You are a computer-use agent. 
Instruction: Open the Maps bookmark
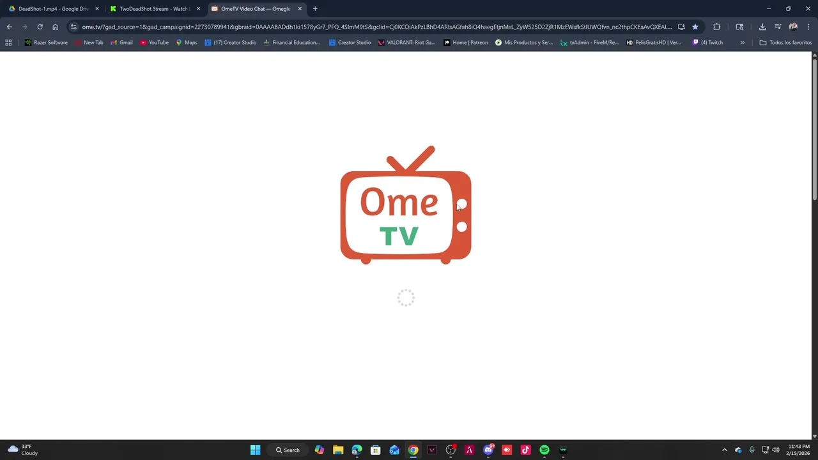(187, 43)
